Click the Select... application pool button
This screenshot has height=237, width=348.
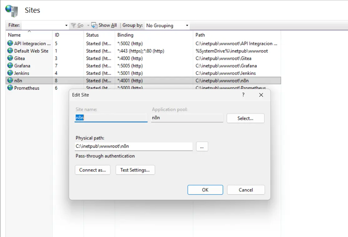(245, 118)
